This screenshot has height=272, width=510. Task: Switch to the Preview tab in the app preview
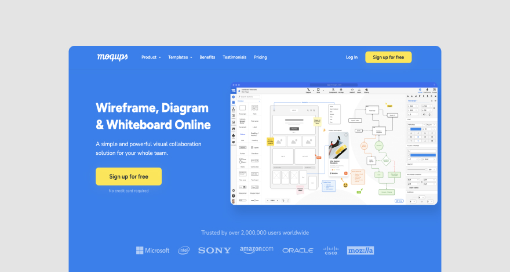(x=434, y=90)
